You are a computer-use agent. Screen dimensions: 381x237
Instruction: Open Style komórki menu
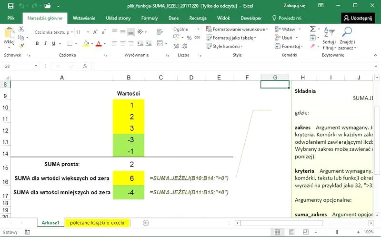(224, 46)
